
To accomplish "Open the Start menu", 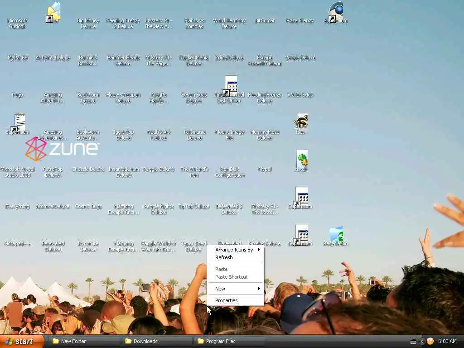I will click(22, 342).
